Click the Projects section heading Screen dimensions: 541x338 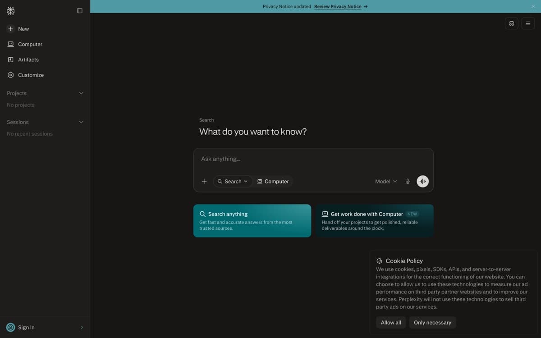(x=17, y=93)
